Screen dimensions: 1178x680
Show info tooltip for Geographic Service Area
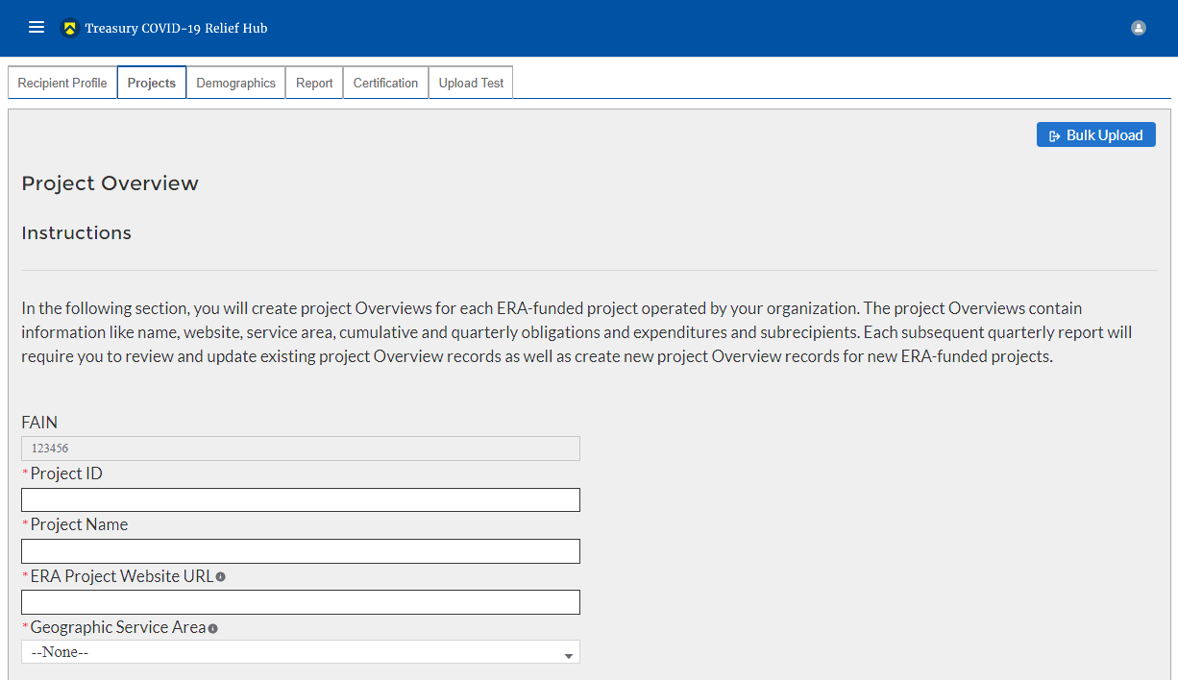213,628
